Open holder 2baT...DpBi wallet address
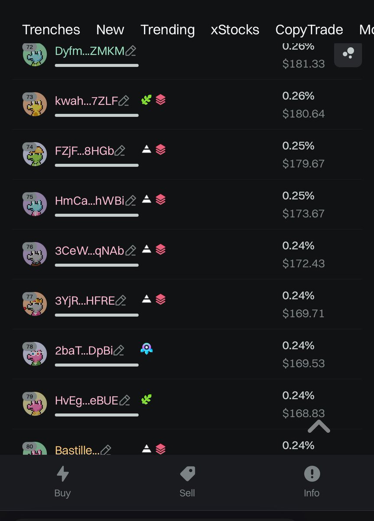The image size is (374, 521). coord(84,350)
